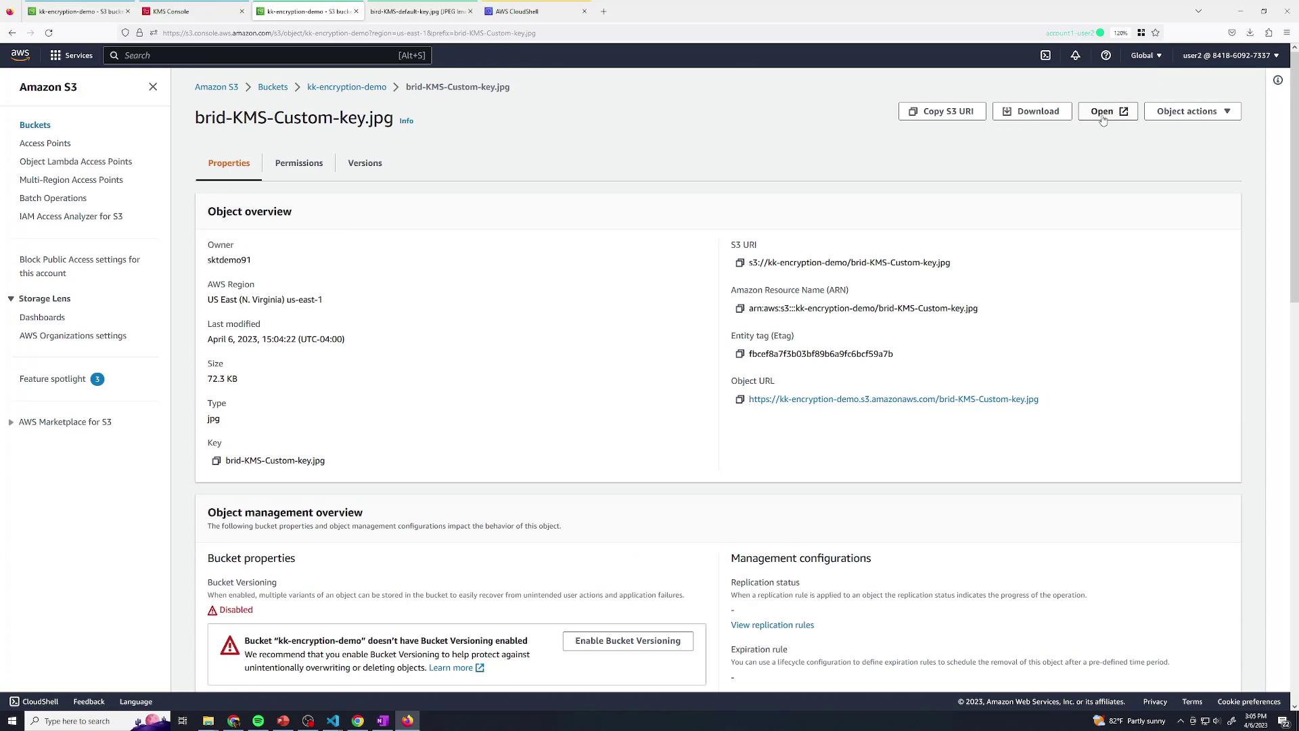Copy the Entity tag Etag icon
This screenshot has height=731, width=1299.
[x=739, y=354]
